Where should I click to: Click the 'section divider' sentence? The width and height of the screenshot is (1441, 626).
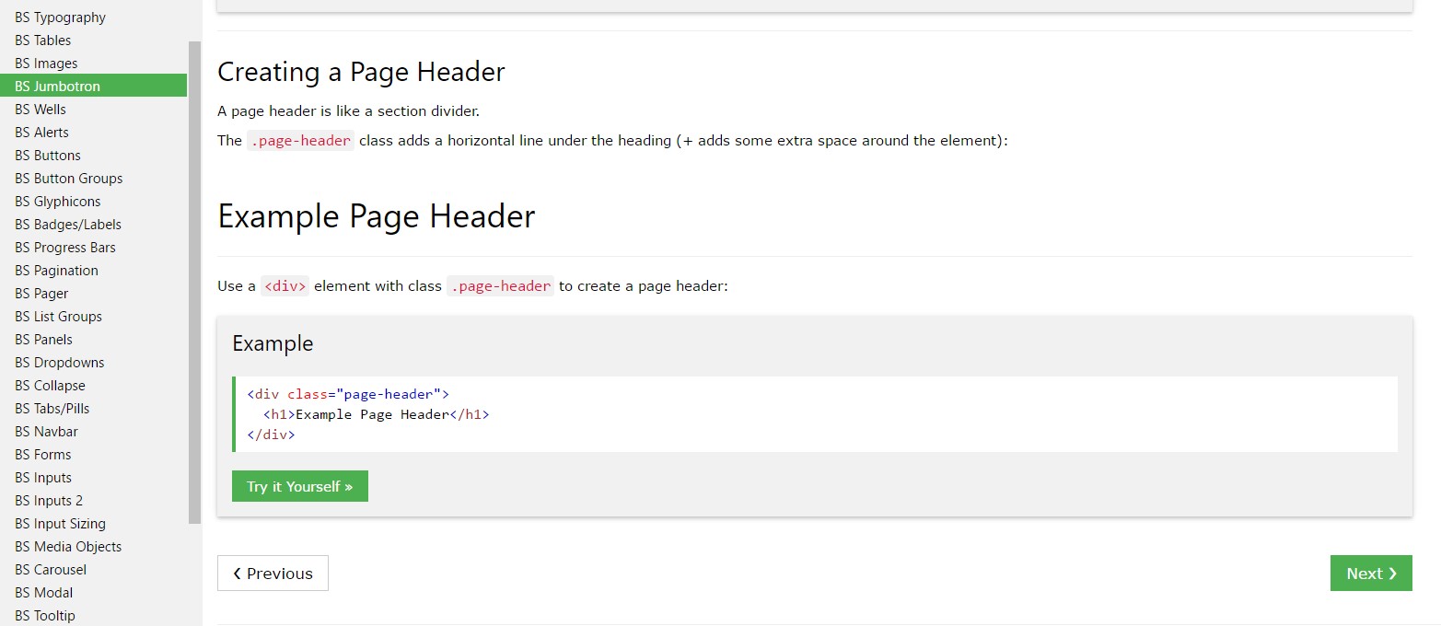pyautogui.click(x=348, y=111)
